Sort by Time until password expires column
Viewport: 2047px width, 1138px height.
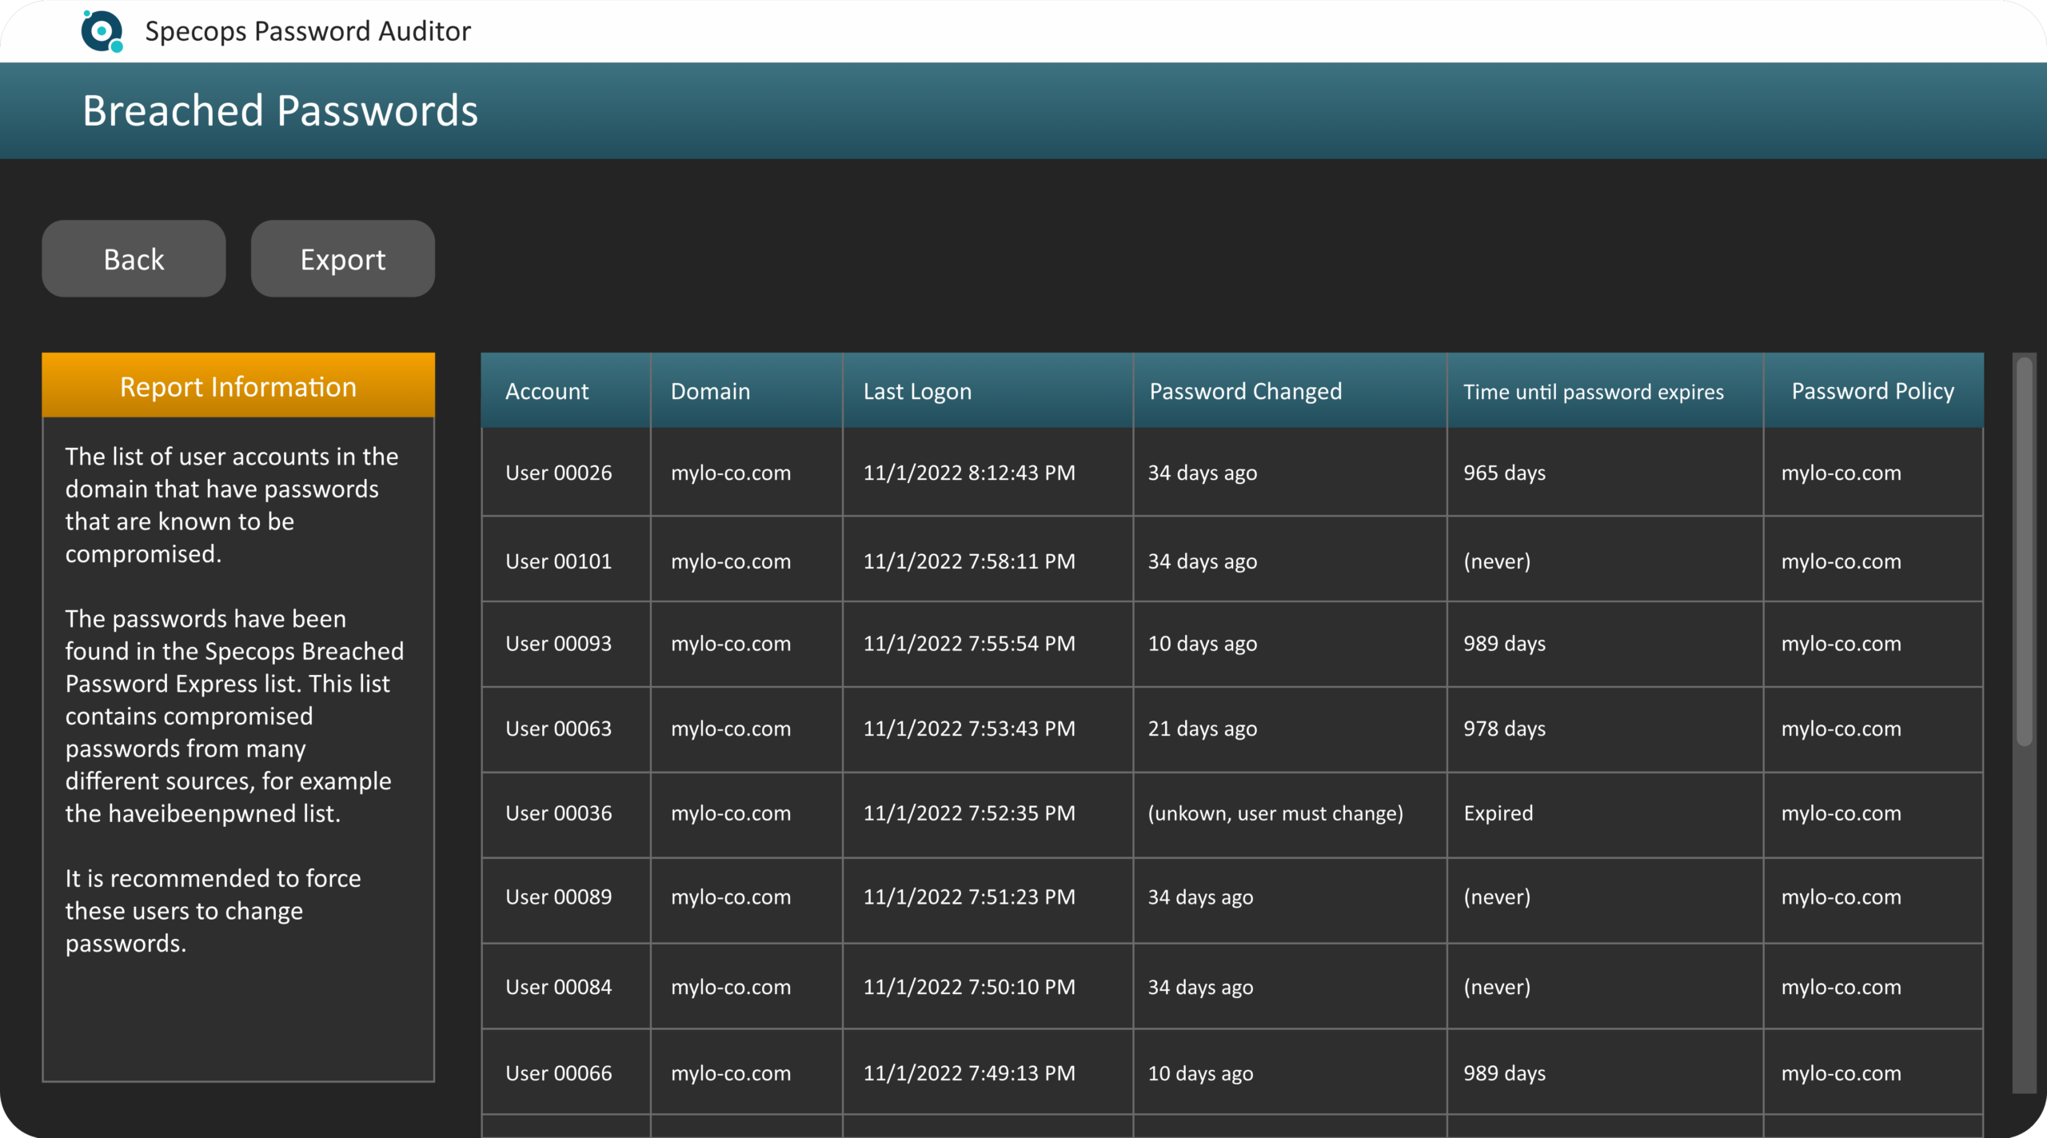[x=1594, y=391]
